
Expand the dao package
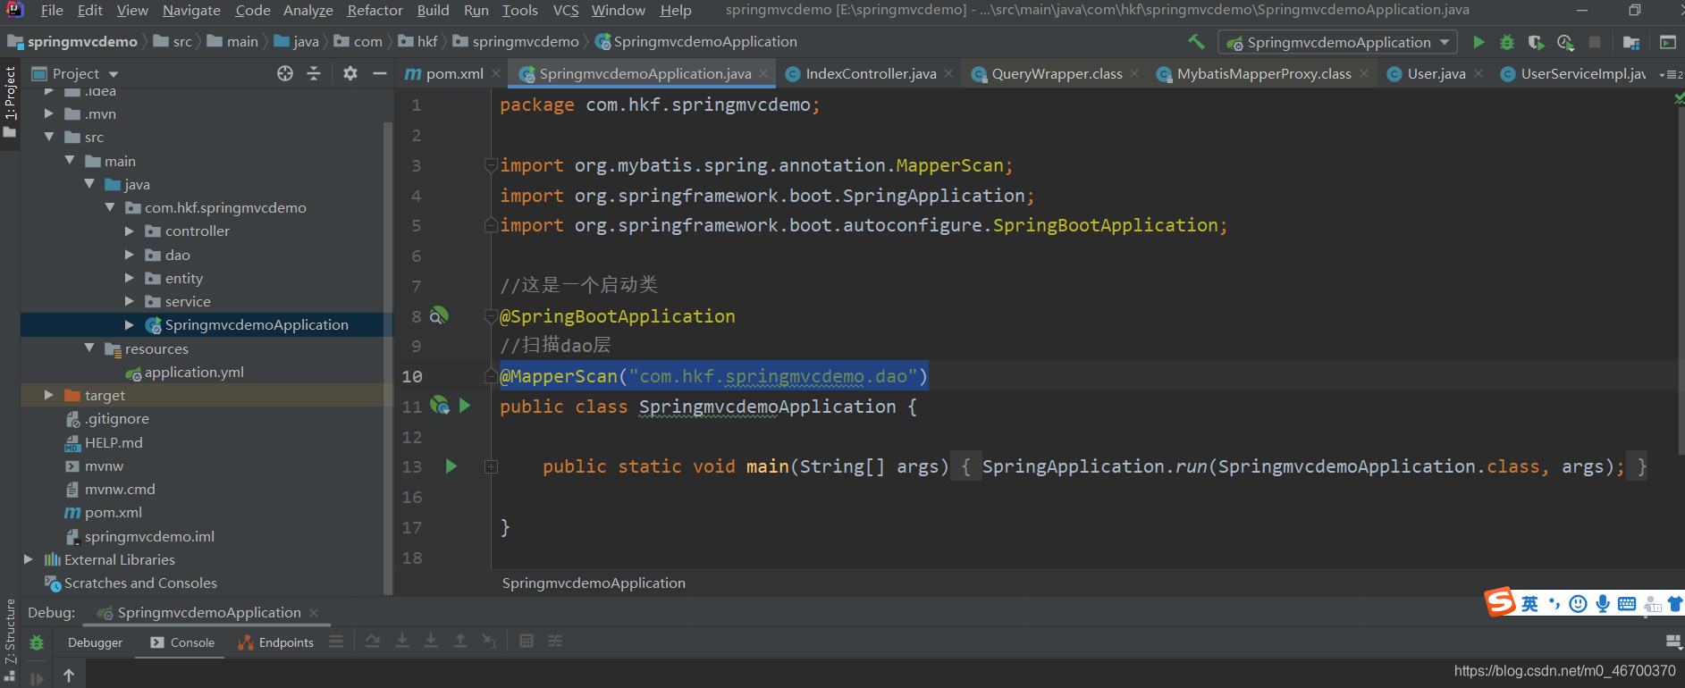point(130,255)
